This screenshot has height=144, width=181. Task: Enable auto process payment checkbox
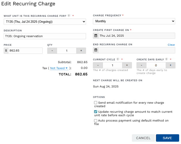tap(96, 121)
